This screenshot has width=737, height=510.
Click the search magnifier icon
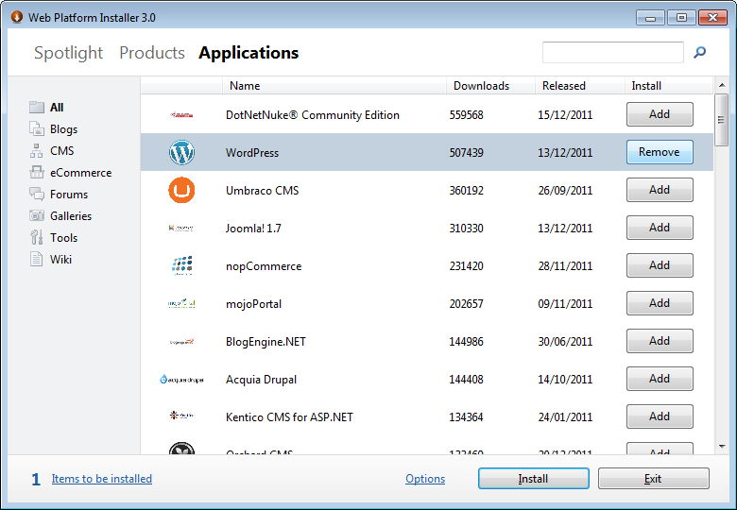click(x=700, y=53)
